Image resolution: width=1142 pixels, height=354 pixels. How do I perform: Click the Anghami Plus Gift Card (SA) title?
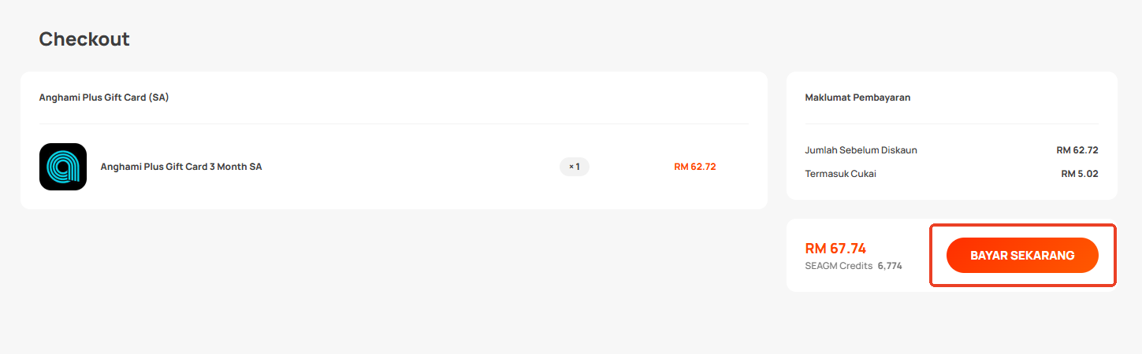click(x=104, y=98)
